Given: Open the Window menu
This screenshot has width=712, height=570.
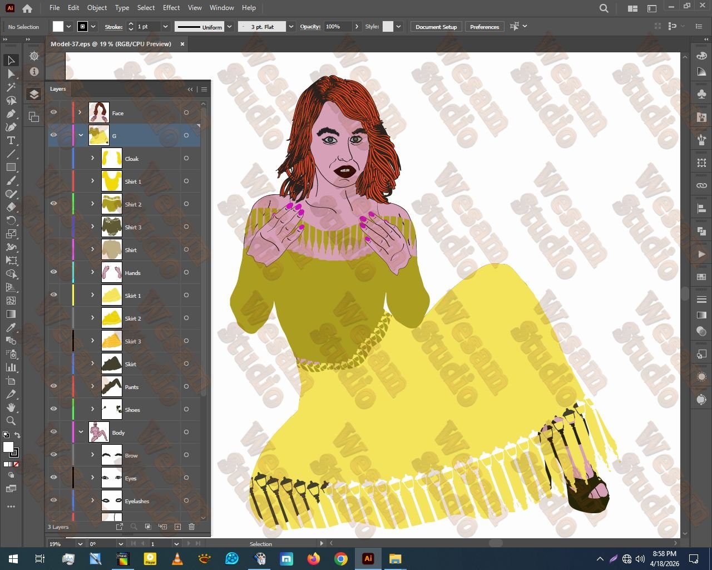Looking at the screenshot, I should pos(222,8).
